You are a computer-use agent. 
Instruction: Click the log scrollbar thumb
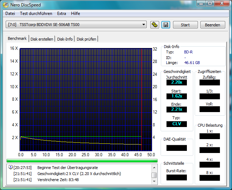point(154,175)
